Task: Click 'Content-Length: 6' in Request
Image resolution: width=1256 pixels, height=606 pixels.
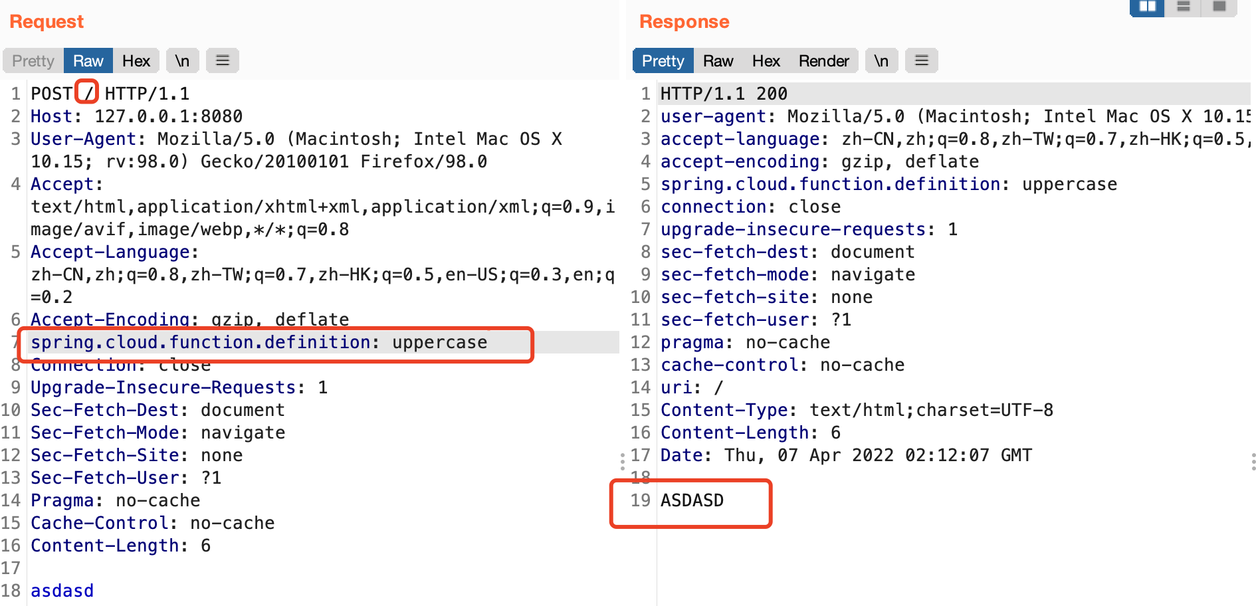Action: [121, 546]
